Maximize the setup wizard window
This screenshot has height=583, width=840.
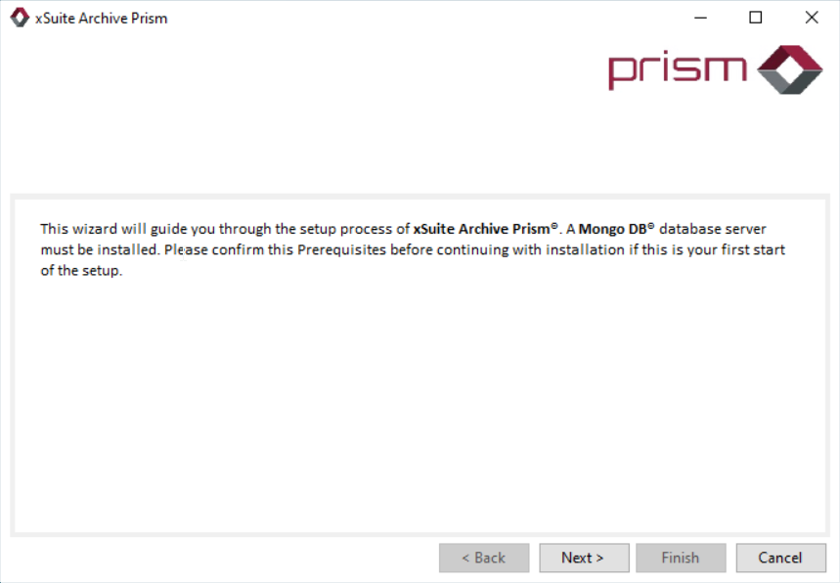pos(756,18)
